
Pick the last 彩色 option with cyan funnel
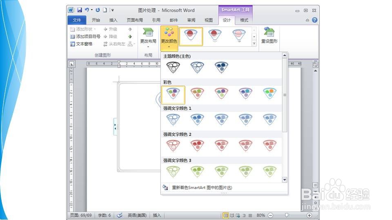tap(269, 94)
